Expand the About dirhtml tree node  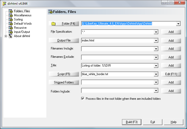coord(6,36)
